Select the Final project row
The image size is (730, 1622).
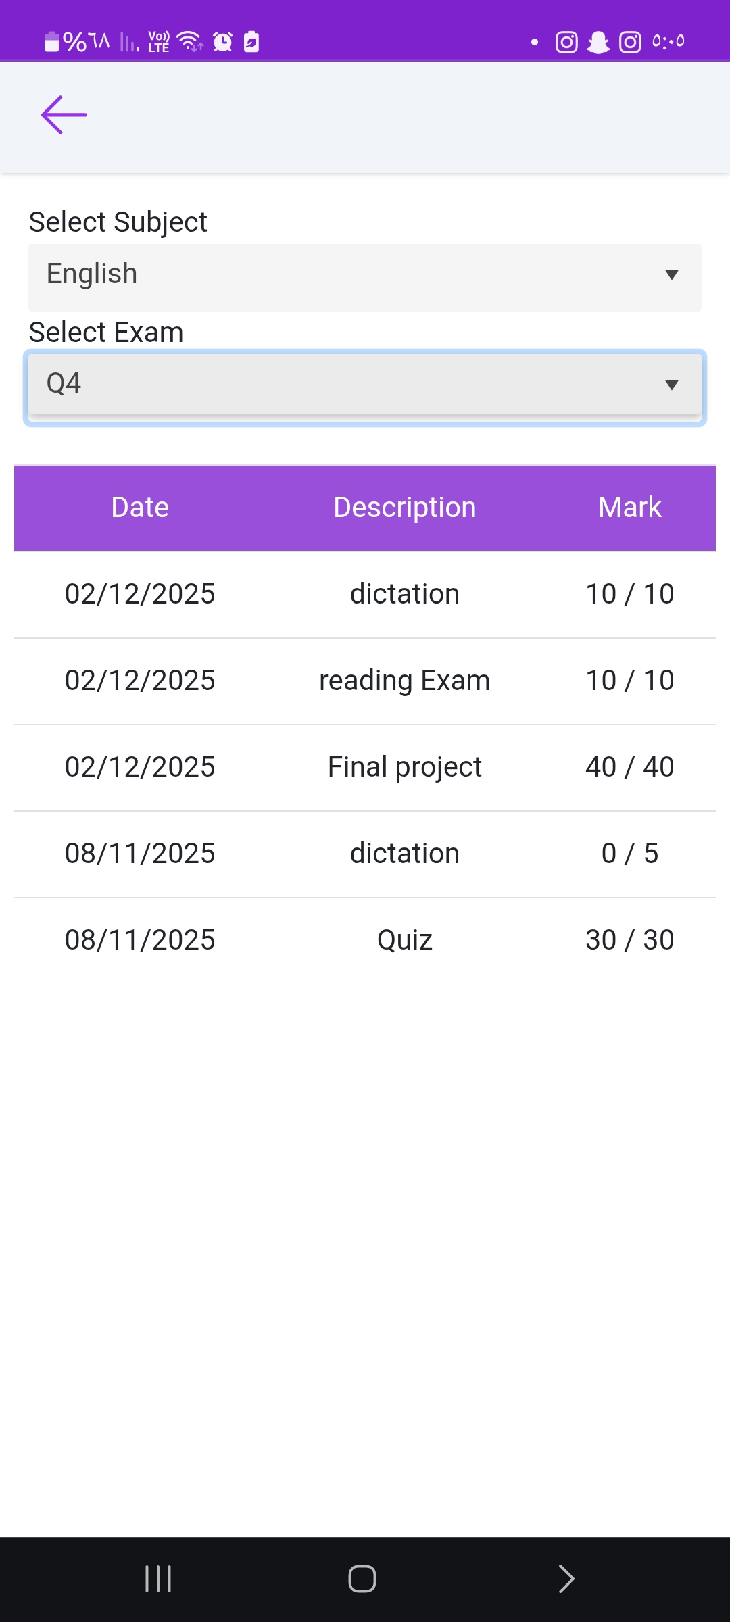(404, 767)
